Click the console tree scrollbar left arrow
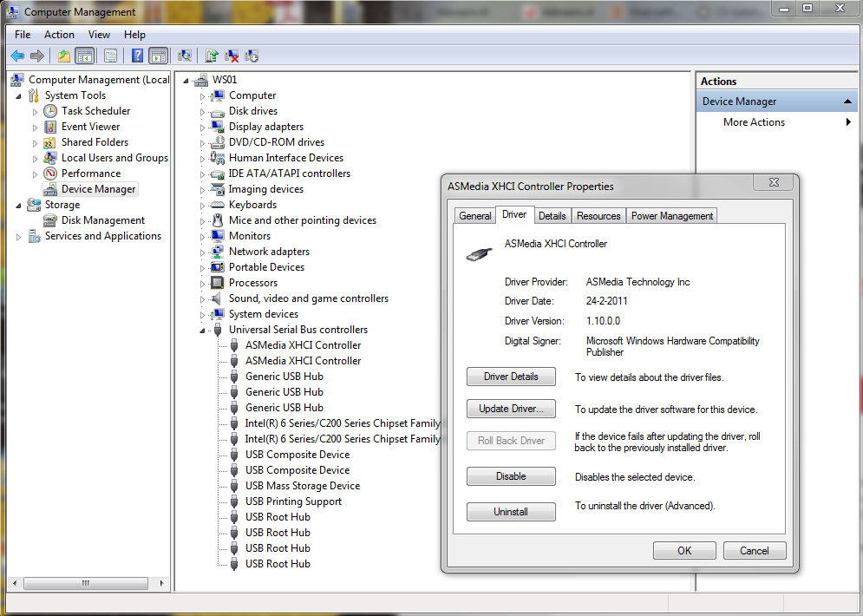The width and height of the screenshot is (863, 616). pos(15,583)
